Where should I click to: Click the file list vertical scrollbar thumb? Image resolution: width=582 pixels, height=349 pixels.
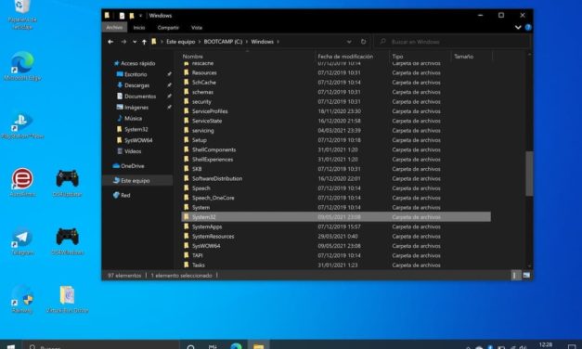tap(529, 173)
